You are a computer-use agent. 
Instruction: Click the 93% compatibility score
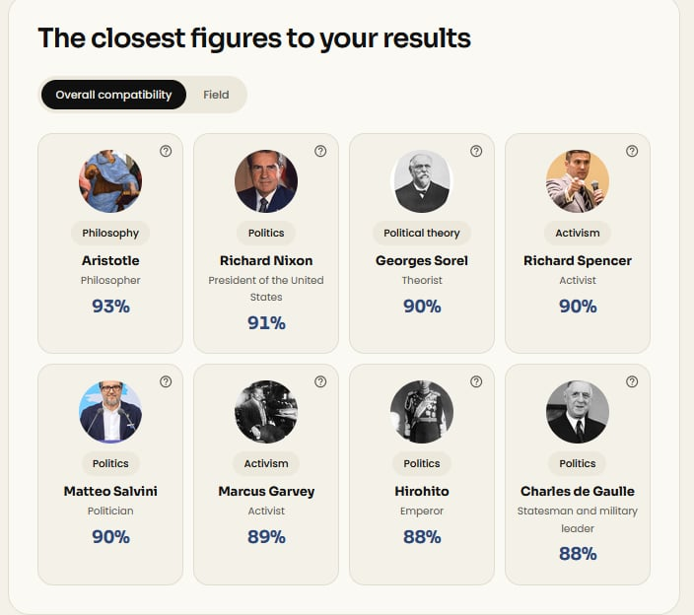click(x=110, y=307)
